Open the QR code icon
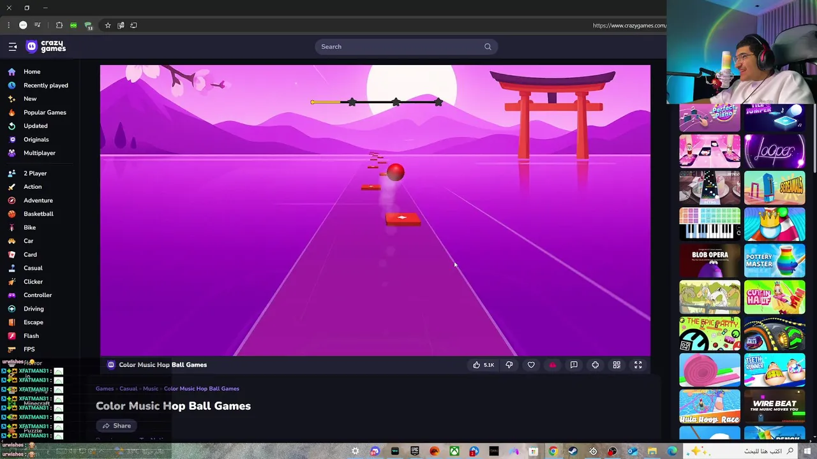Screen dimensions: 817x459 [x=617, y=365]
